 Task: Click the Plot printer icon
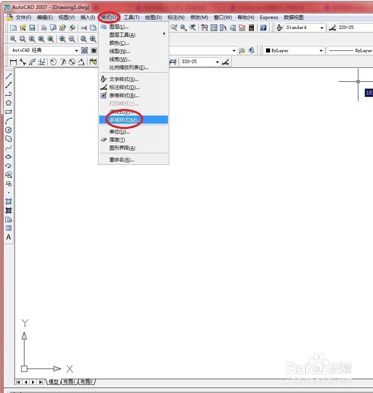click(44, 28)
